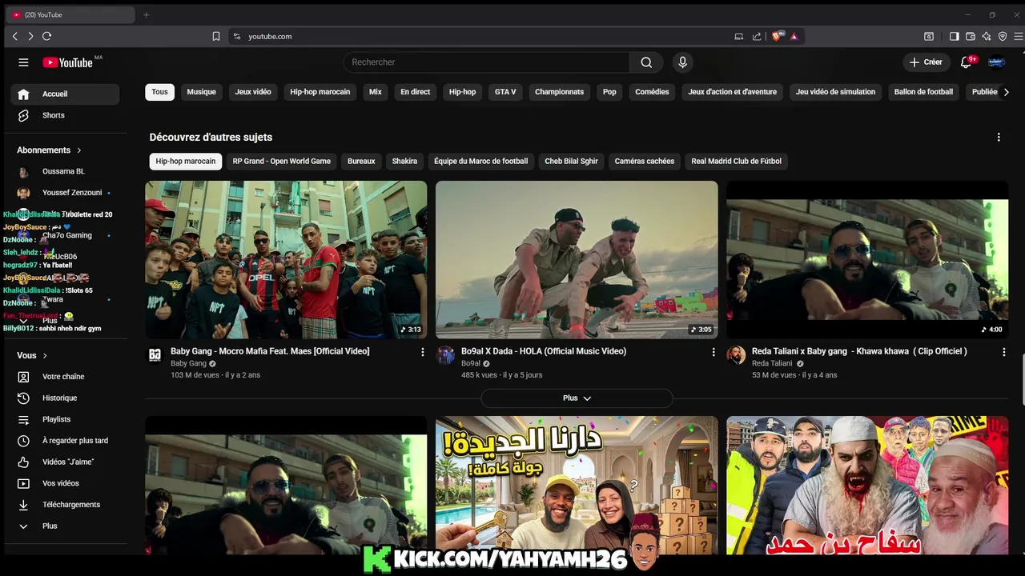Expand the Abonnements section
This screenshot has height=576, width=1025.
click(x=50, y=150)
